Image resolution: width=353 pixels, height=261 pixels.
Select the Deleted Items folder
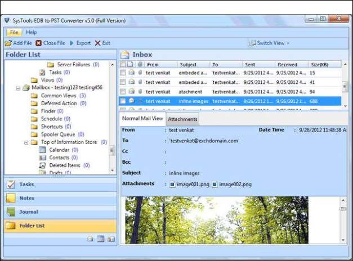(64, 165)
